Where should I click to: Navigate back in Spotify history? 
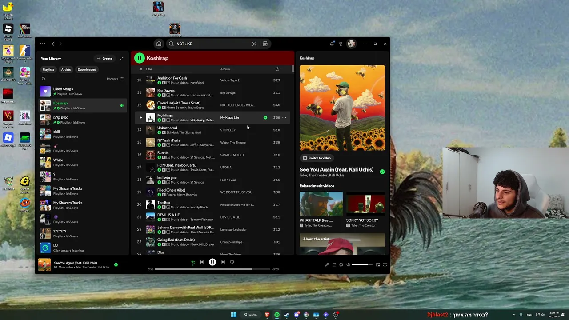53,44
